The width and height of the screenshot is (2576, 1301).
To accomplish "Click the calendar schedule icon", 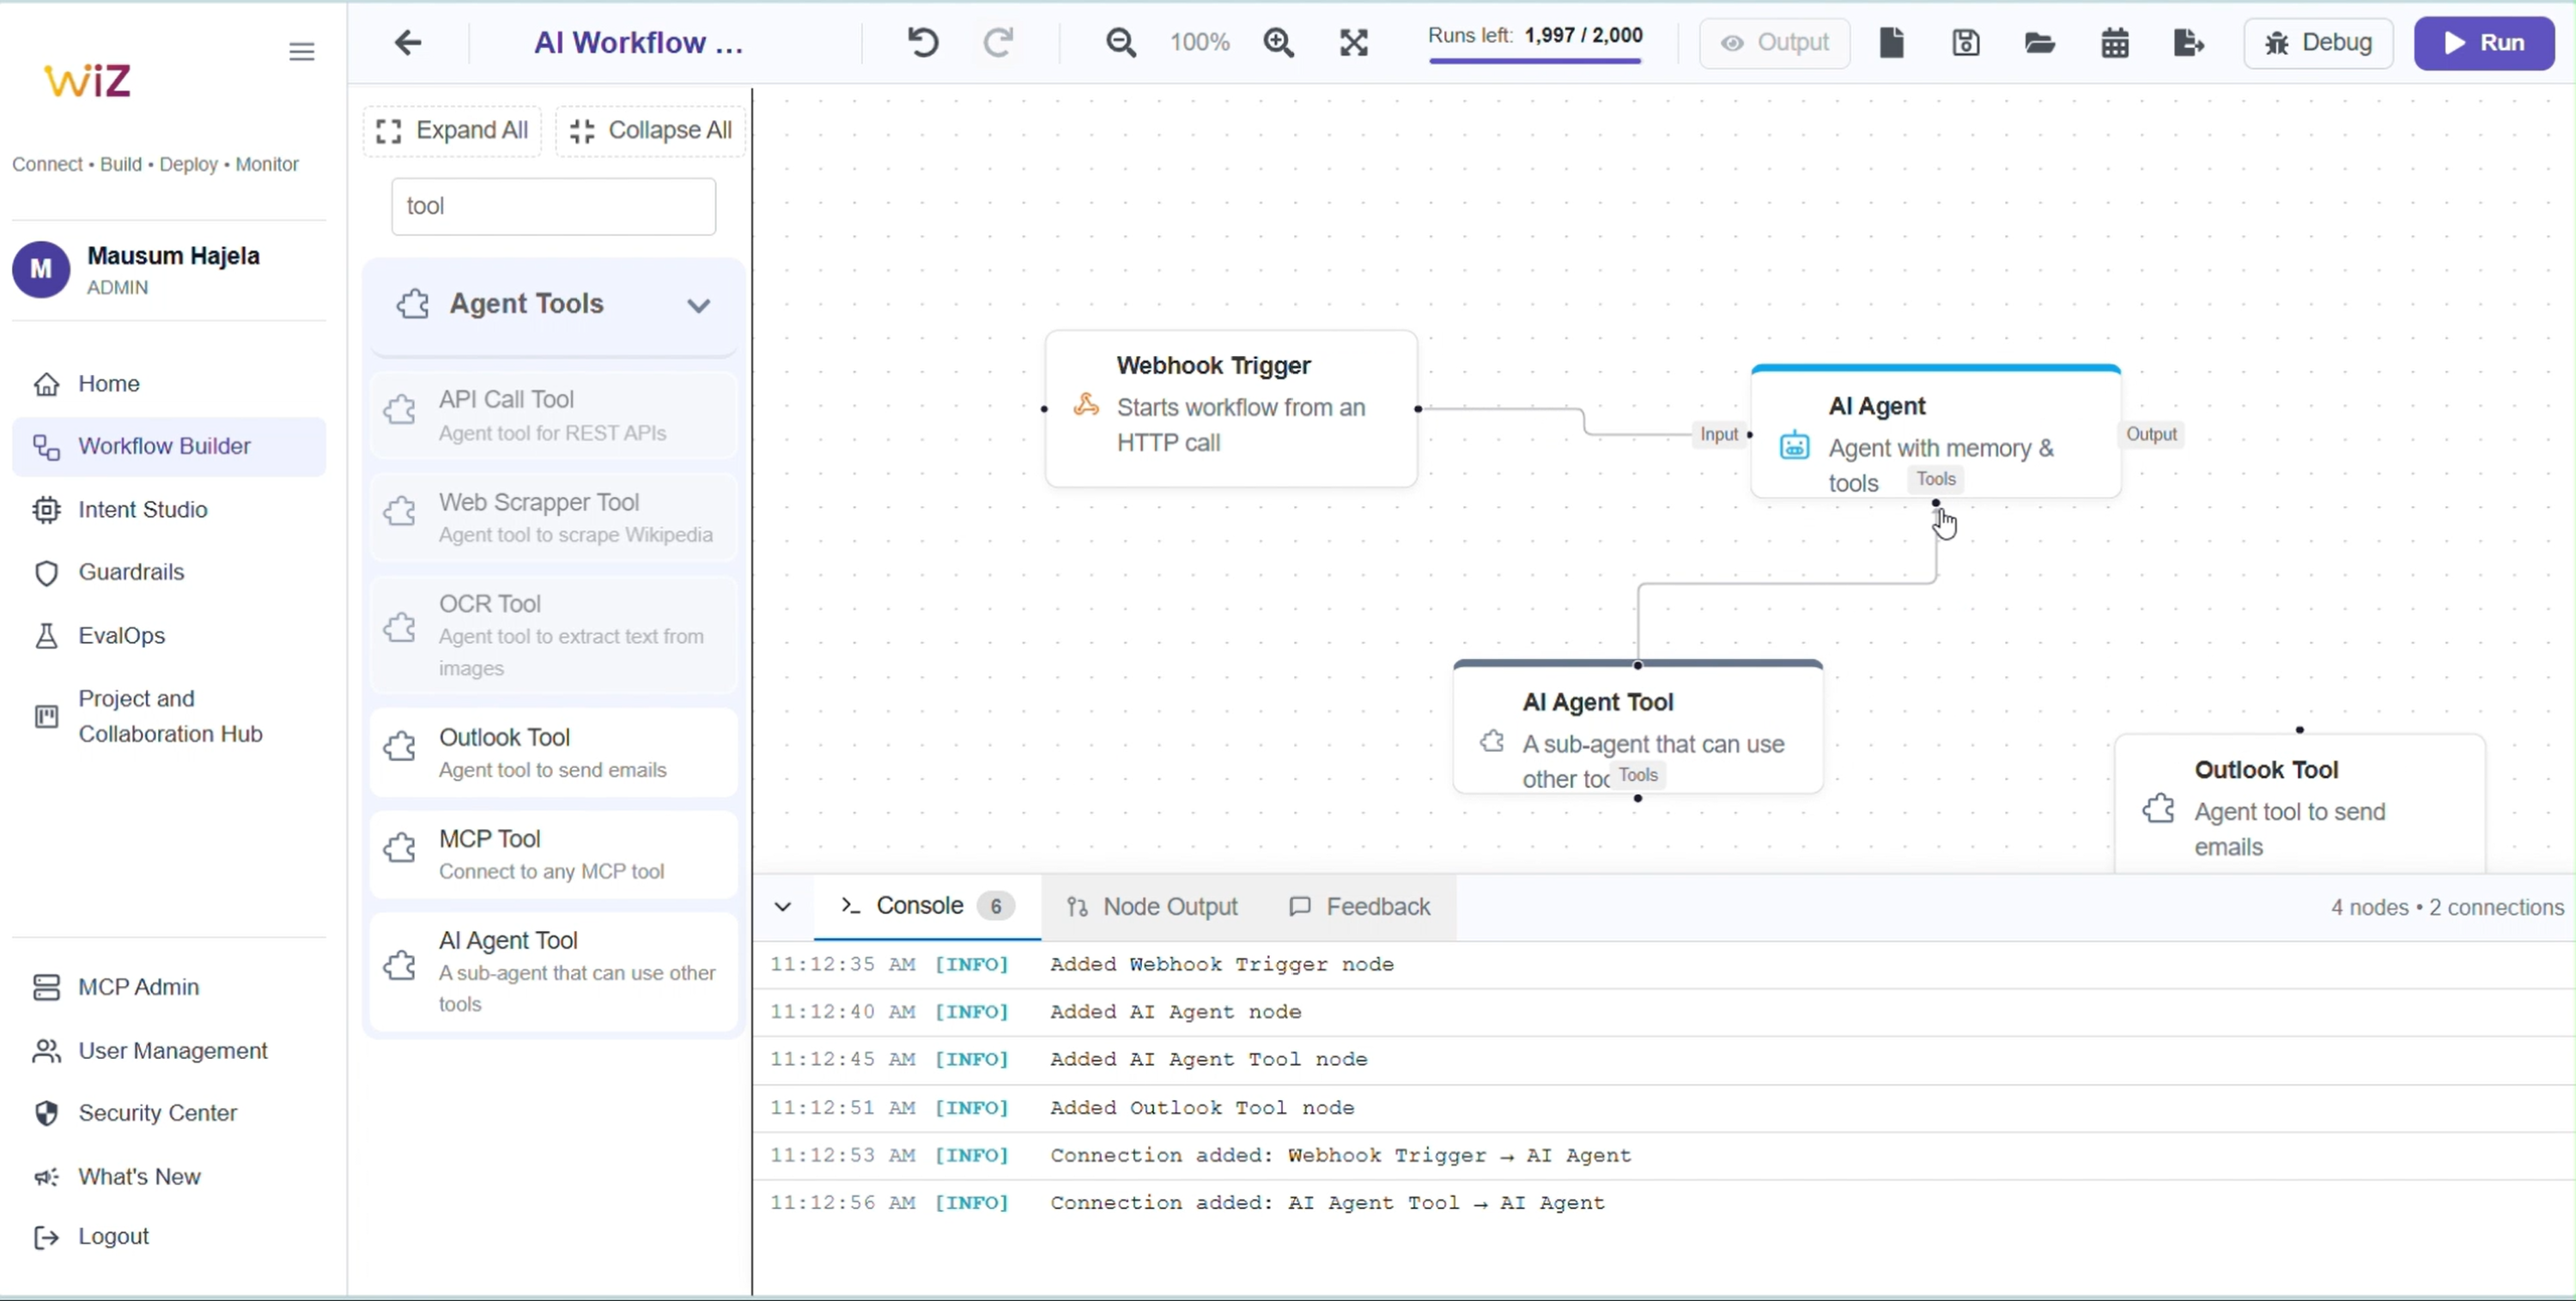I will pyautogui.click(x=2114, y=43).
